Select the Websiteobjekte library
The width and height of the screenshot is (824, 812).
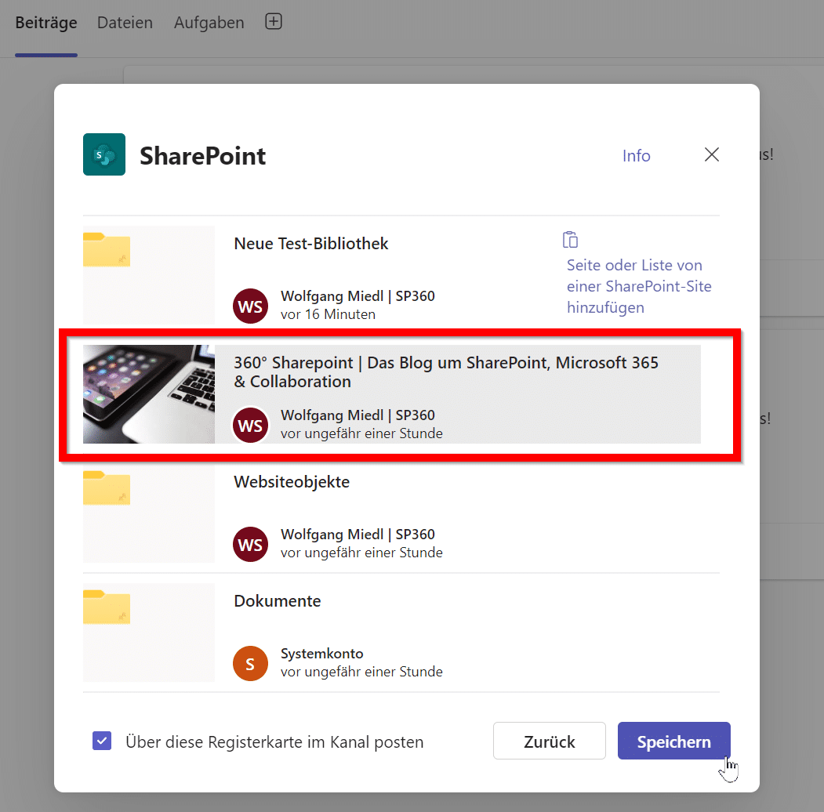click(292, 482)
